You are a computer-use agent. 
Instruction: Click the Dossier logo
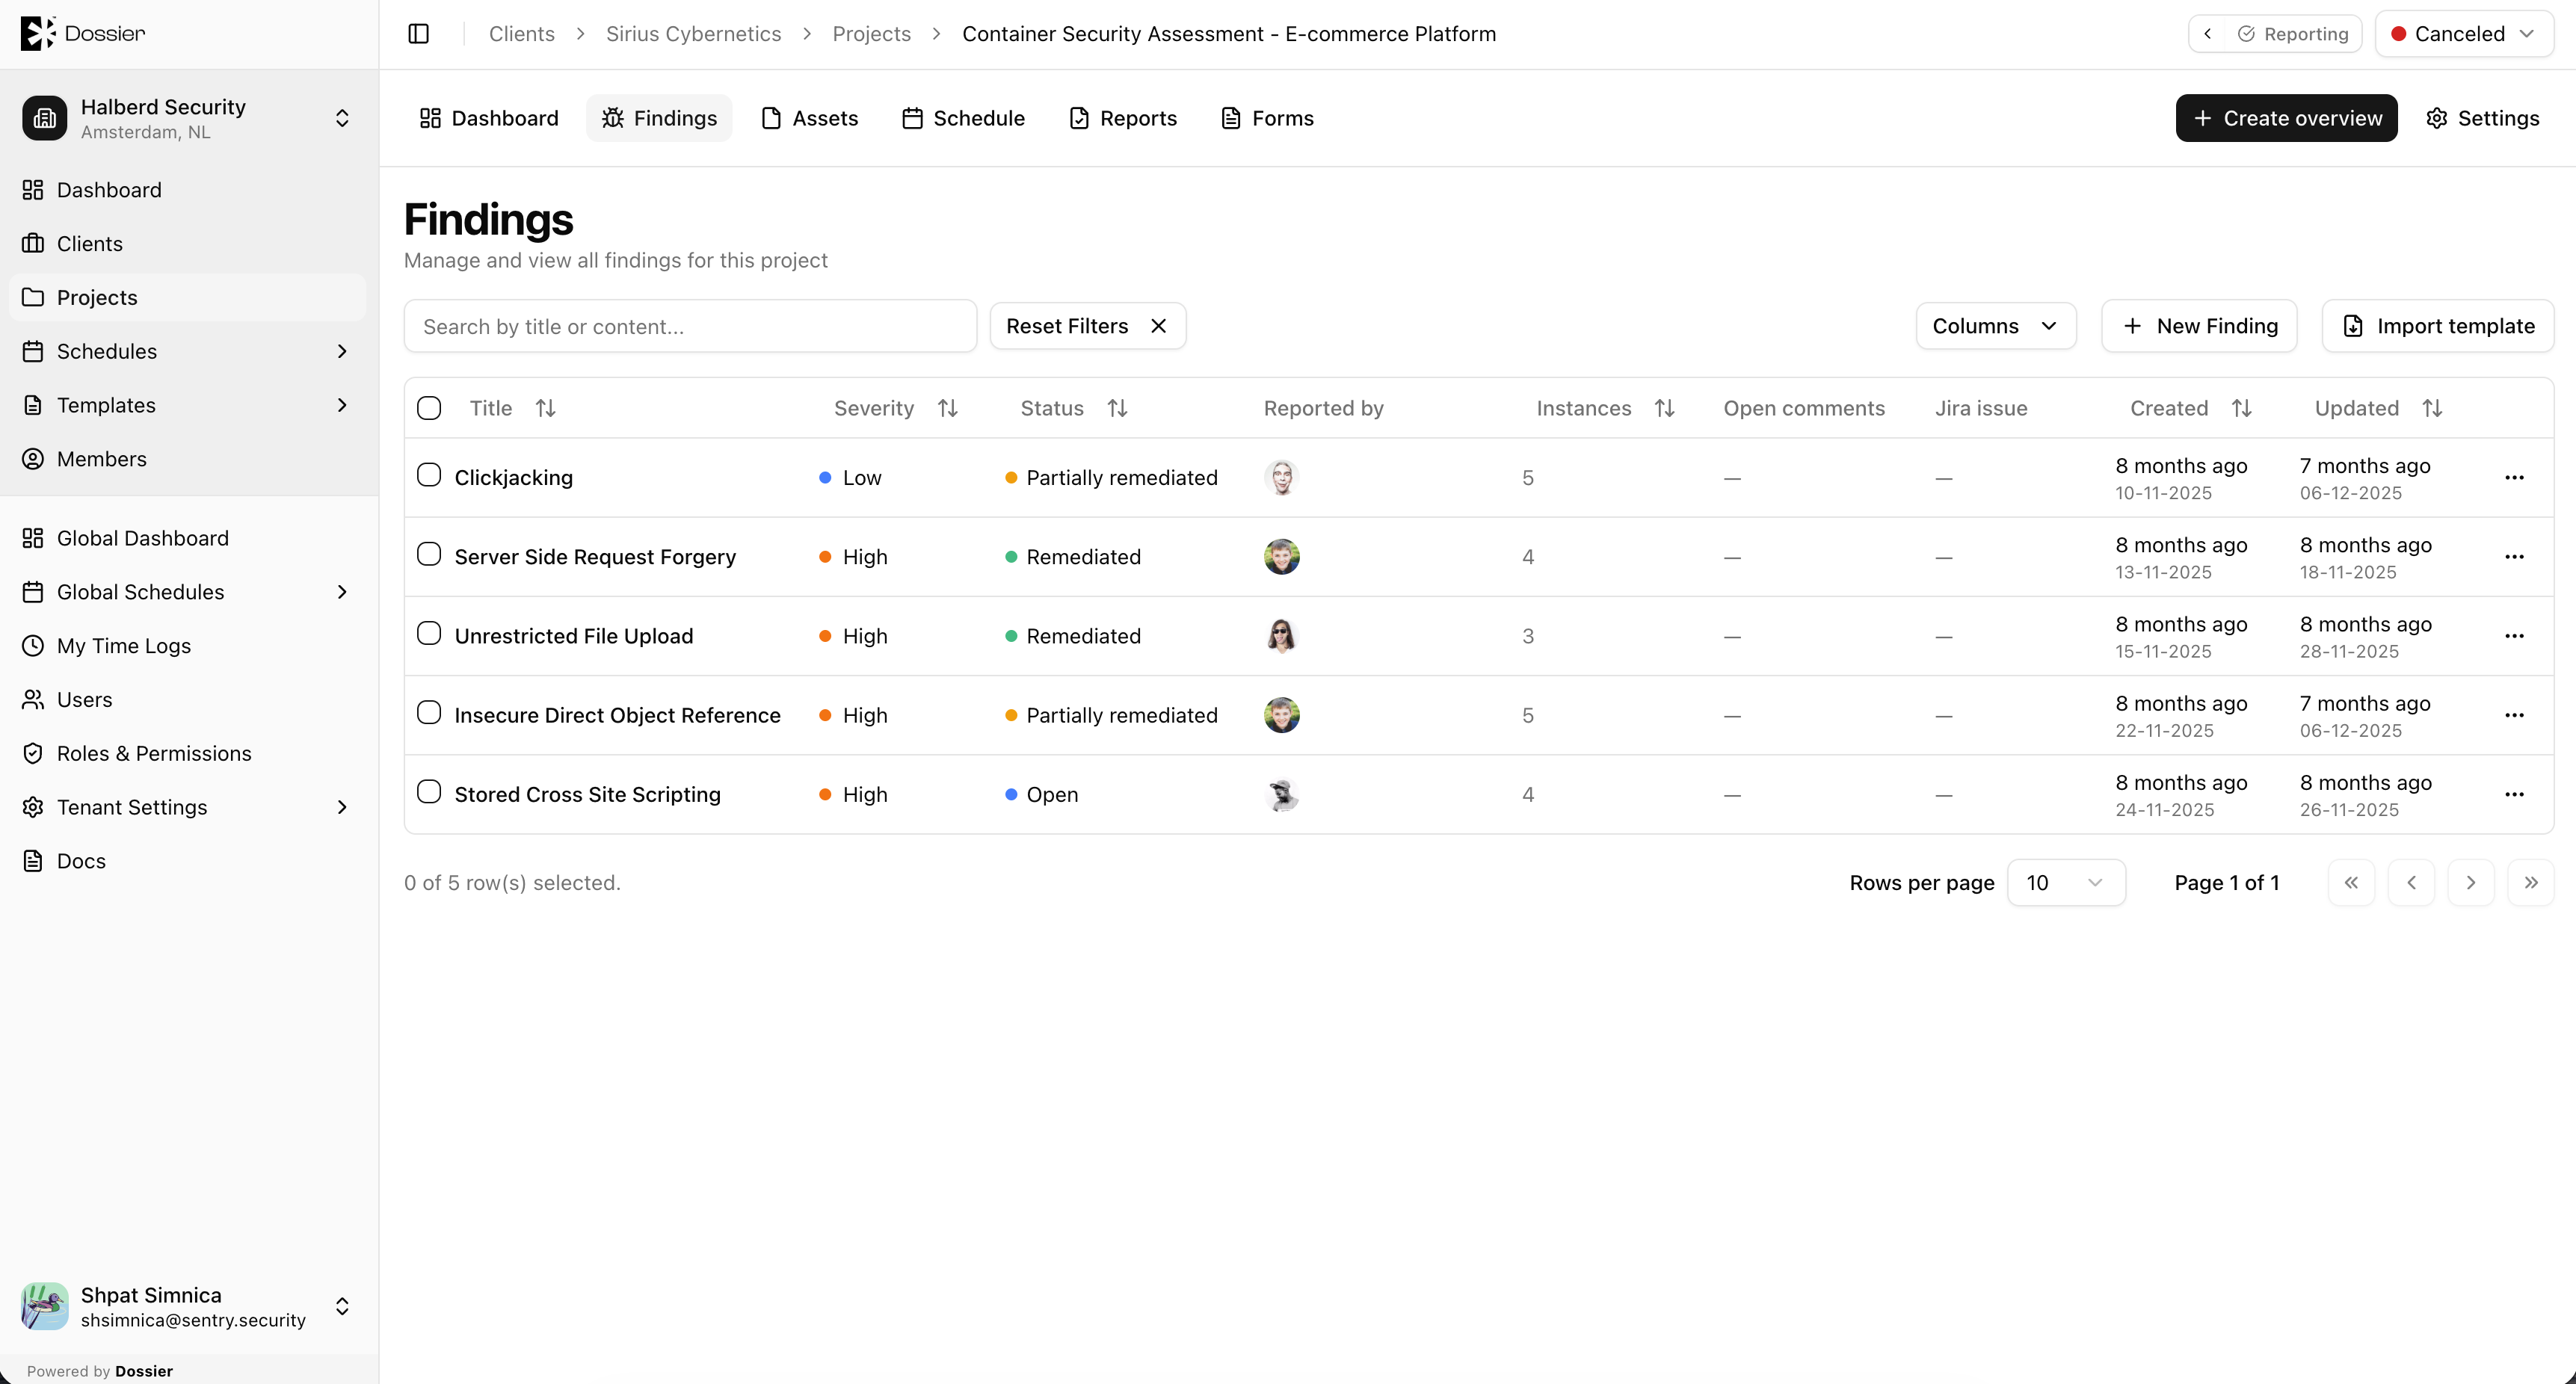tap(83, 33)
